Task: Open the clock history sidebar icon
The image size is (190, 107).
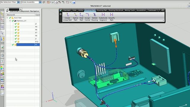Action: pos(2,55)
